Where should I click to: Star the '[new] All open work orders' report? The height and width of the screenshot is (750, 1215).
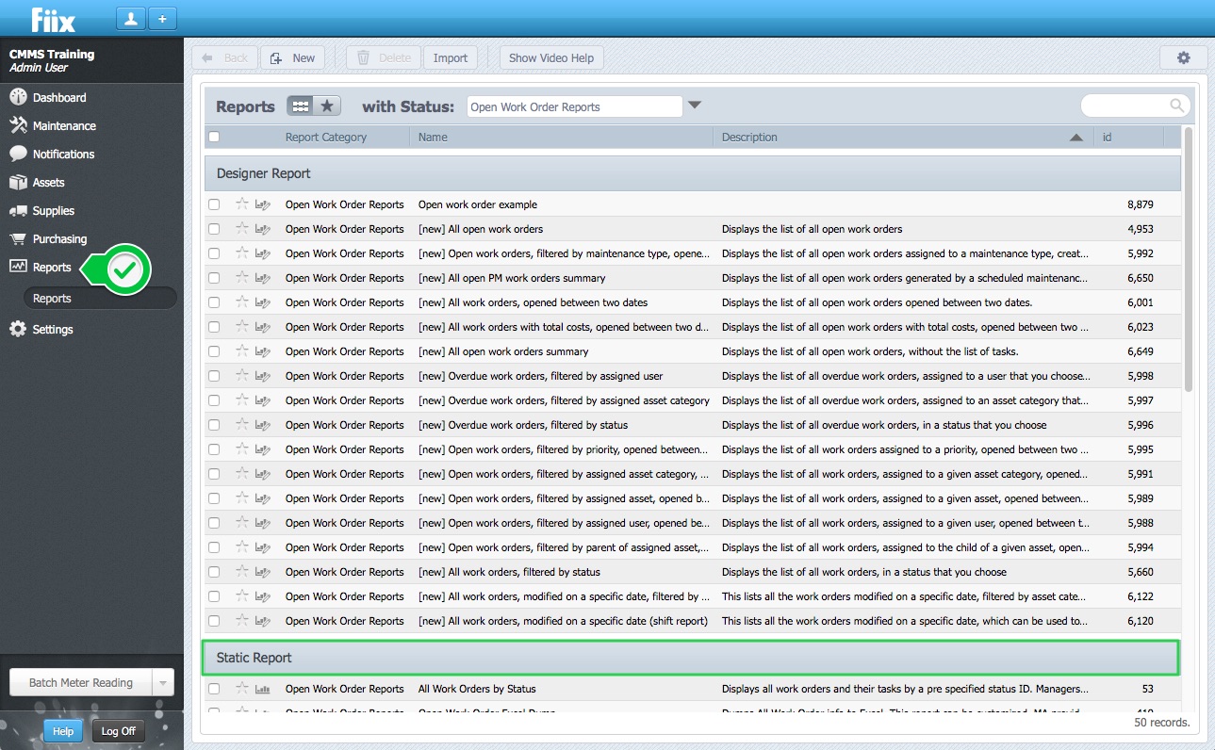point(242,228)
